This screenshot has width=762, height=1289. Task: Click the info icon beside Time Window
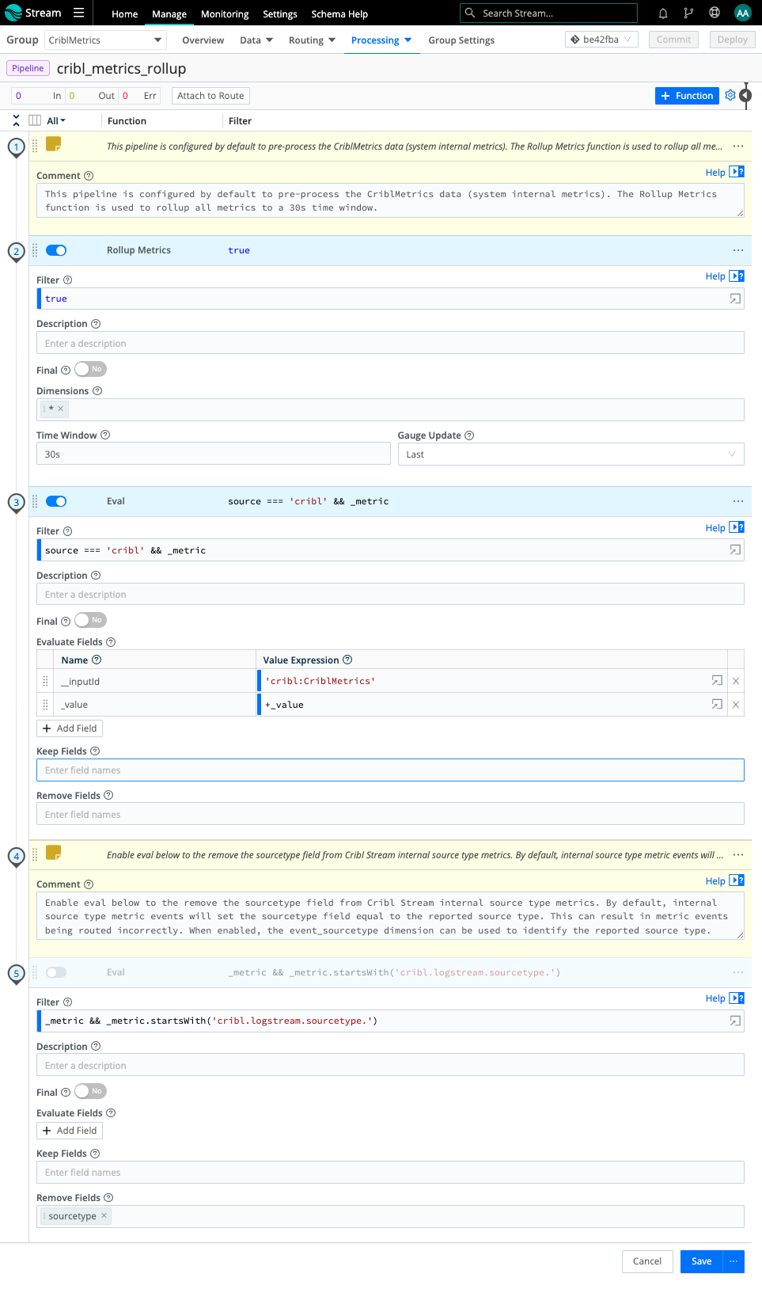click(x=105, y=435)
